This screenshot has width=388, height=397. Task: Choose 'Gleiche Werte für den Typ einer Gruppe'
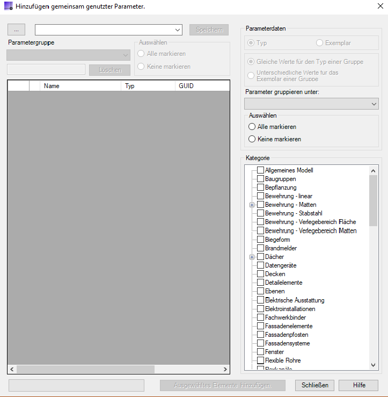tap(251, 62)
